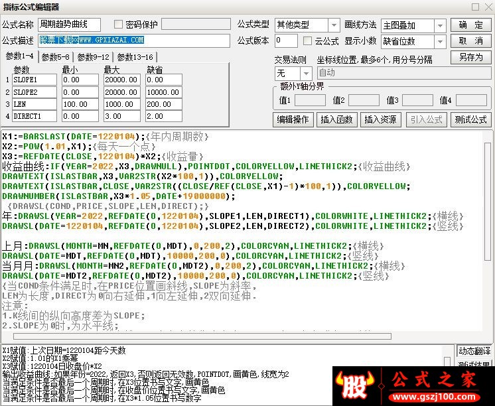Screen dimensions: 495x406
Task: Open the 显示小数 dropdown
Action: [440, 41]
